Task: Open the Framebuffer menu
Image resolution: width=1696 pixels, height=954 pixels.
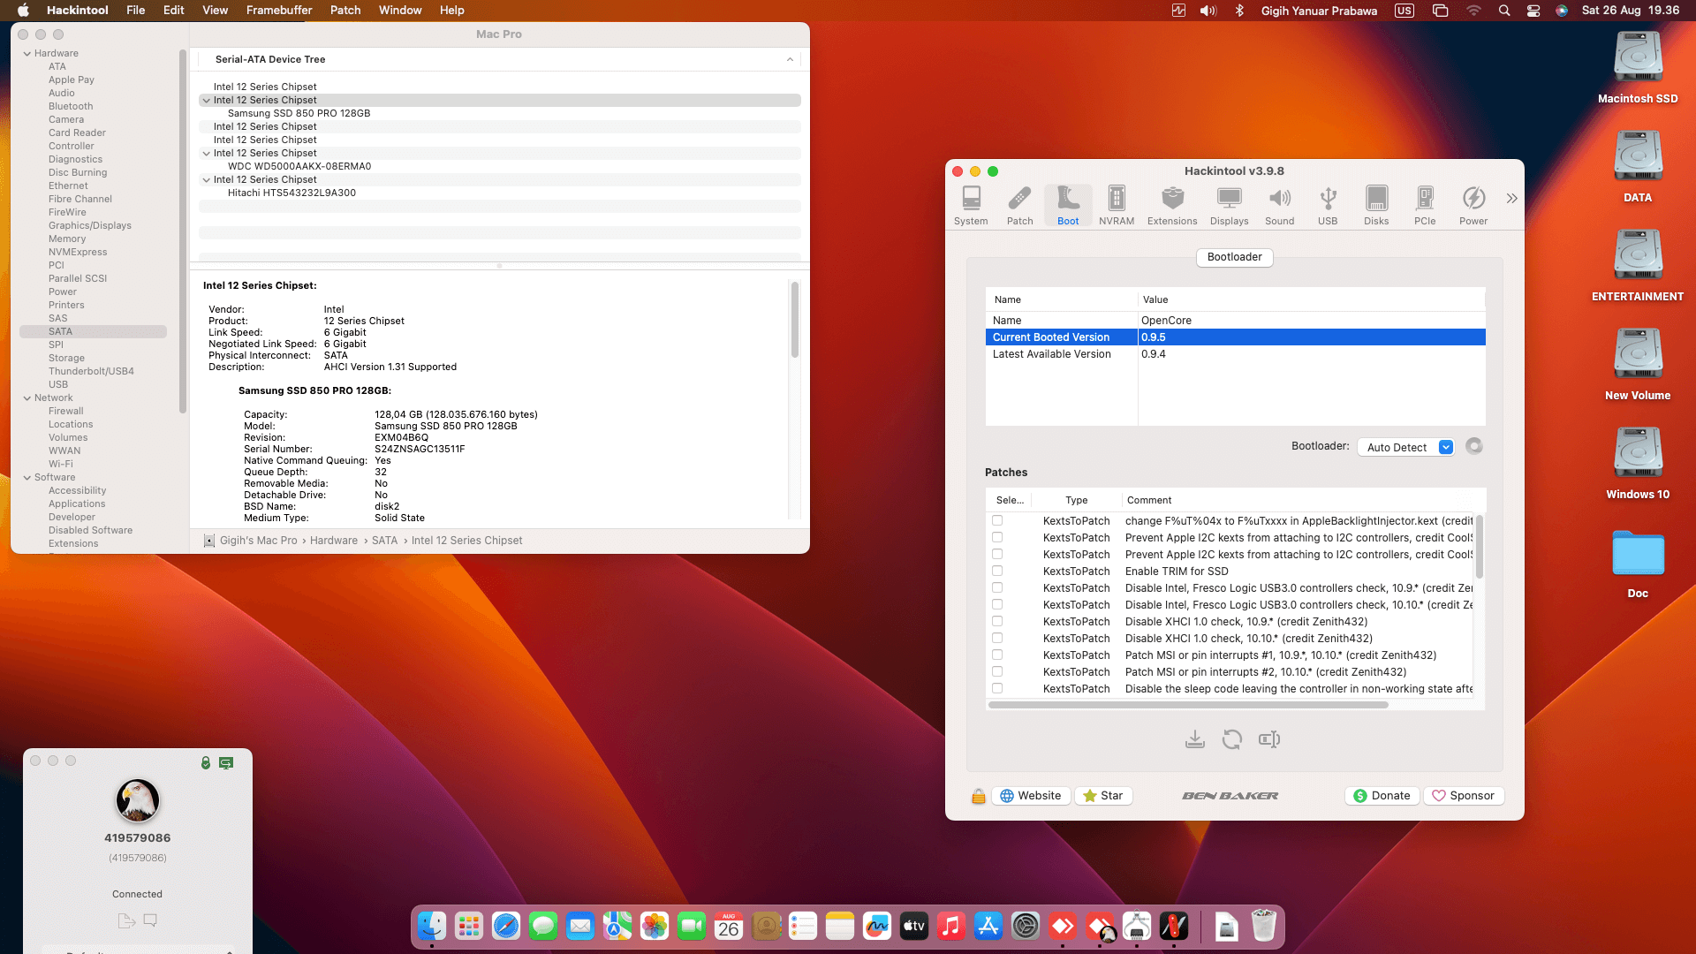Action: [278, 11]
